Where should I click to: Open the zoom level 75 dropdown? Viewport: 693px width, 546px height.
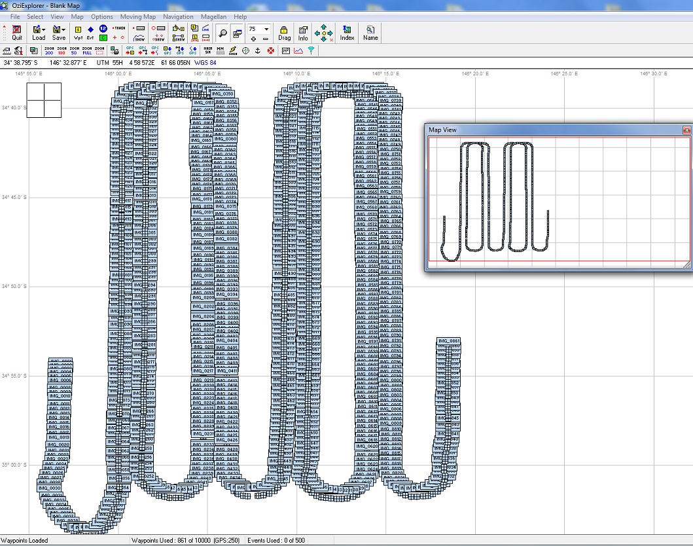[x=266, y=29]
